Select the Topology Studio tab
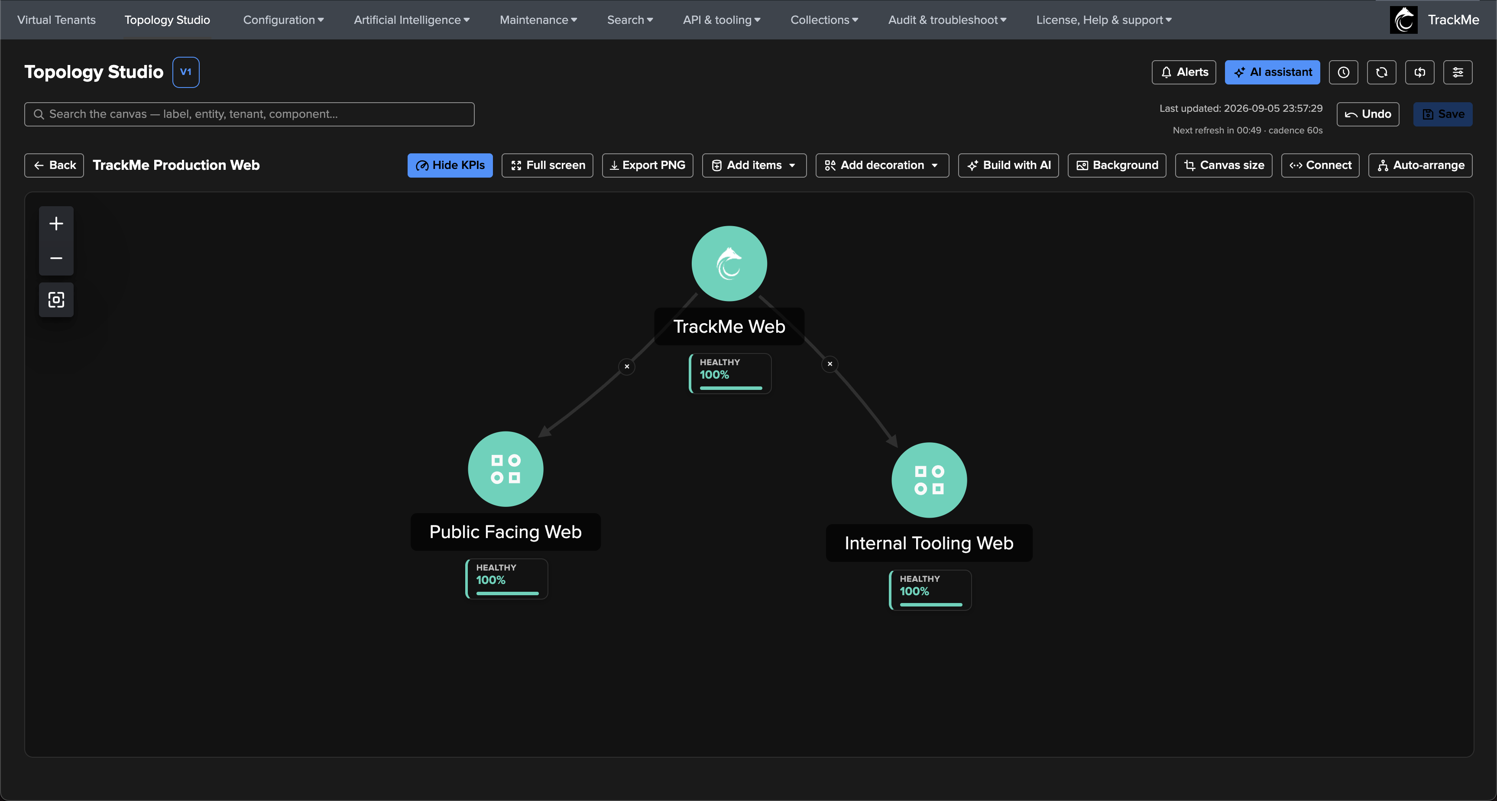1497x801 pixels. pos(167,20)
